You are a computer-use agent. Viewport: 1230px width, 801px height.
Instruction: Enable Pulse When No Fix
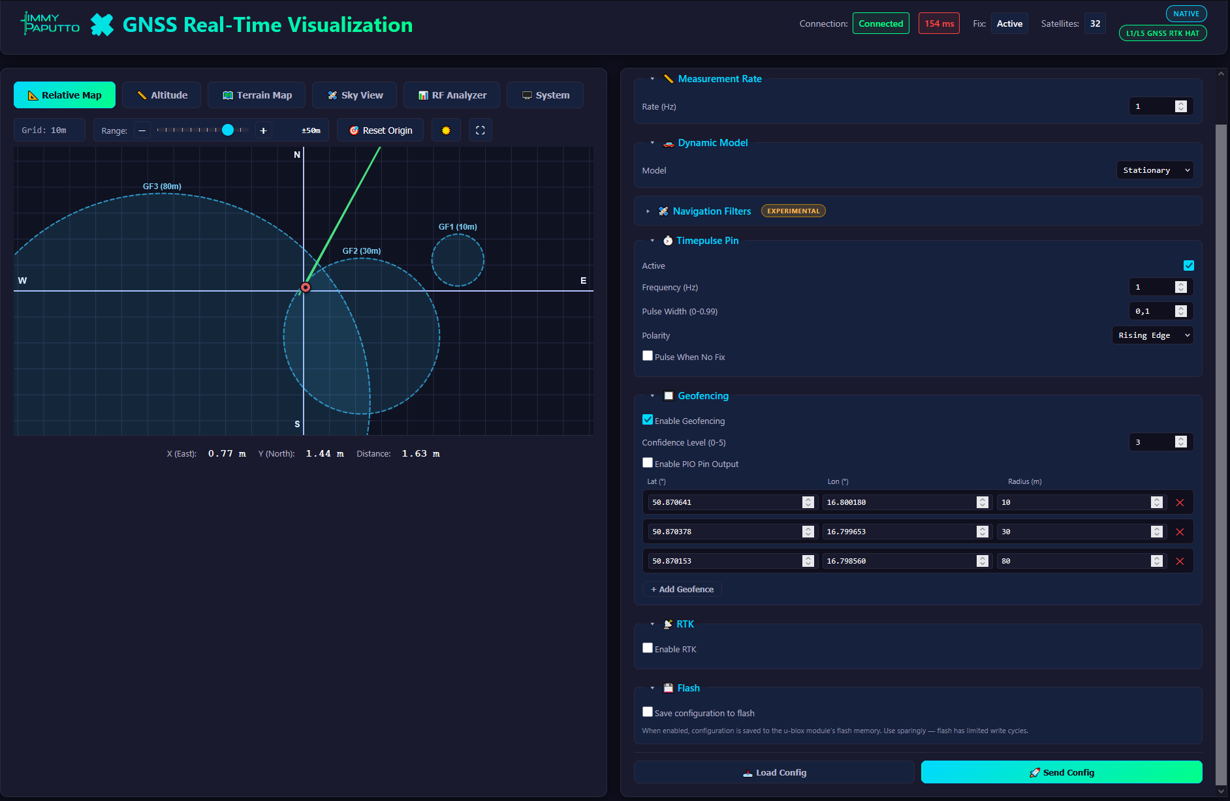[x=648, y=356]
